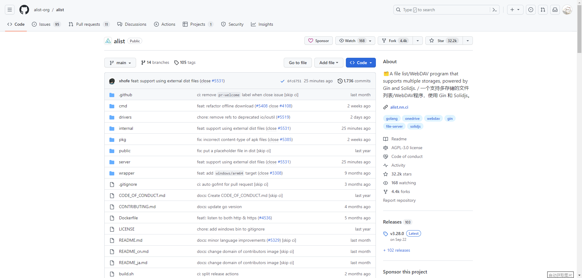Open the + 102 releases link
This screenshot has height=278, width=582.
tap(396, 250)
